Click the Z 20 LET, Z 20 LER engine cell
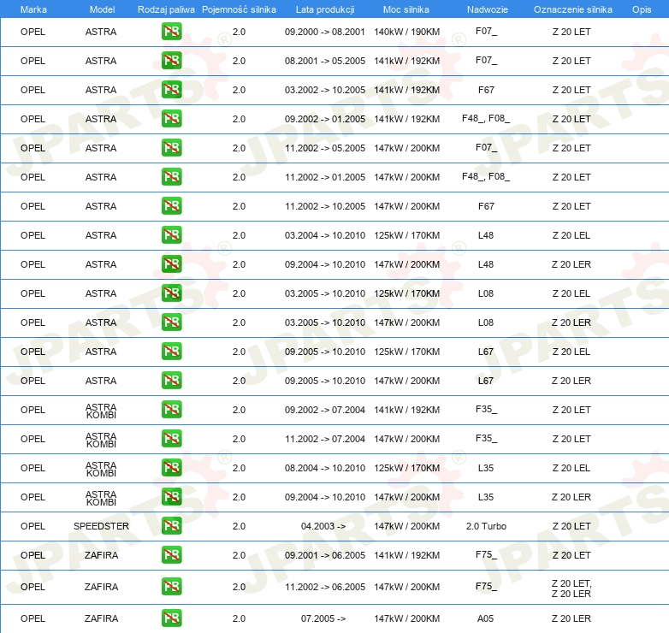 tap(571, 589)
